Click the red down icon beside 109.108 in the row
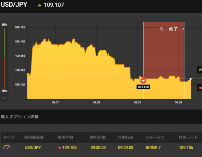202x157 pixels. coord(60,148)
